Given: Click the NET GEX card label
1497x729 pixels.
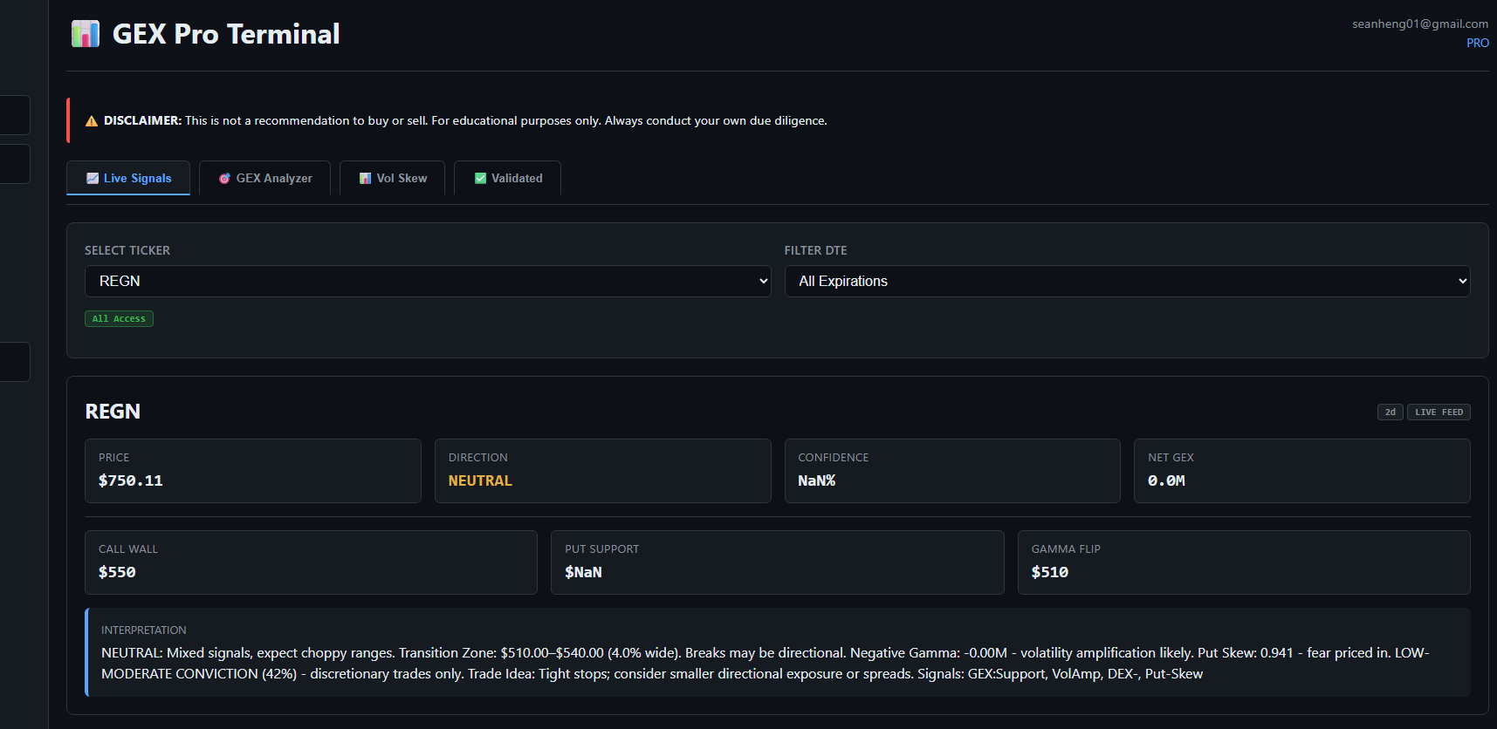Looking at the screenshot, I should 1171,458.
